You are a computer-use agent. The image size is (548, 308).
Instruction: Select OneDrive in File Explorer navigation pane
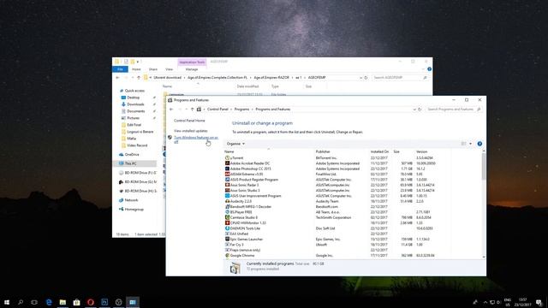[131, 154]
